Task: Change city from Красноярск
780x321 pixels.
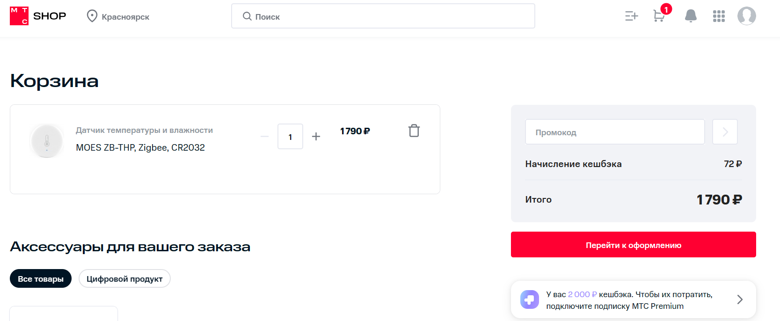Action: pos(125,17)
